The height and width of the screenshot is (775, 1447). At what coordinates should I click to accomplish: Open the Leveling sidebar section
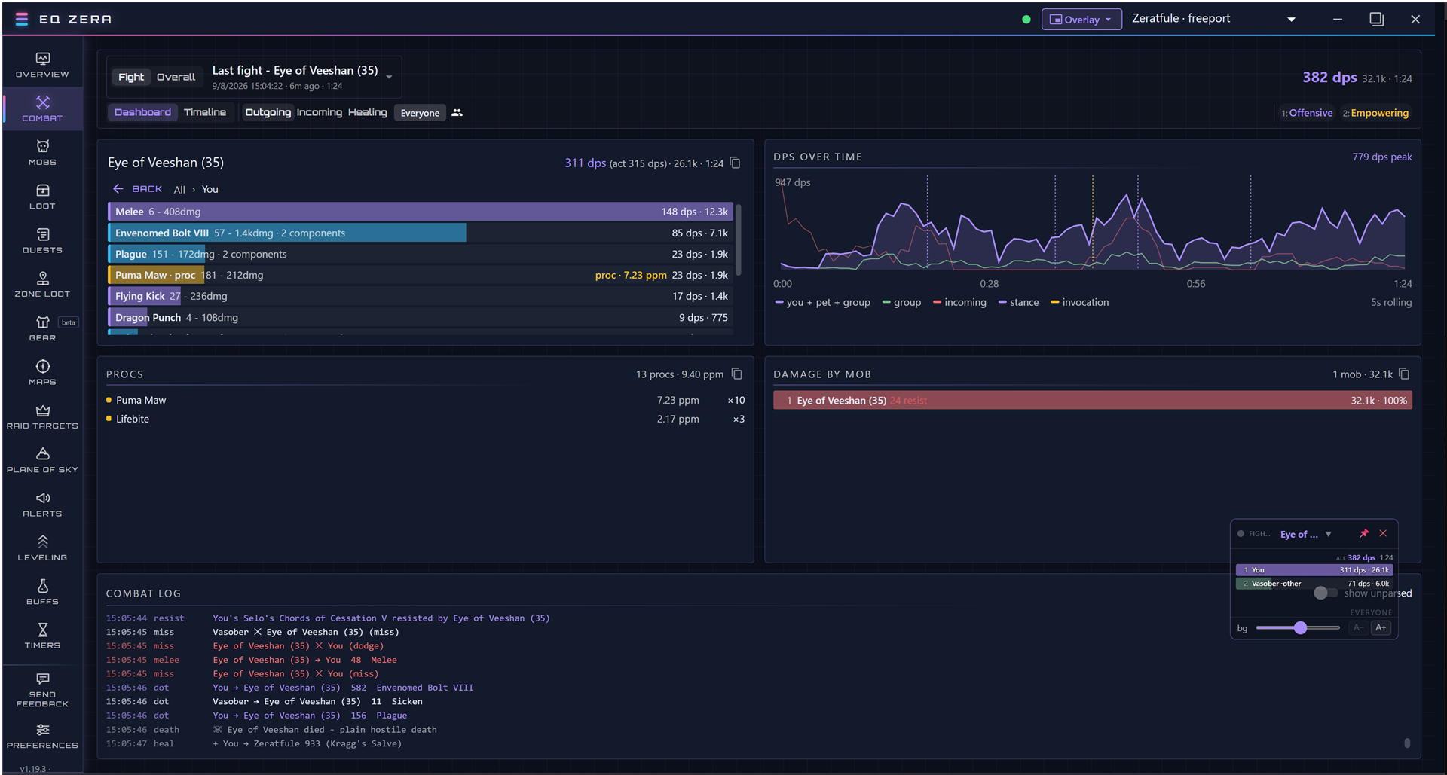(42, 548)
